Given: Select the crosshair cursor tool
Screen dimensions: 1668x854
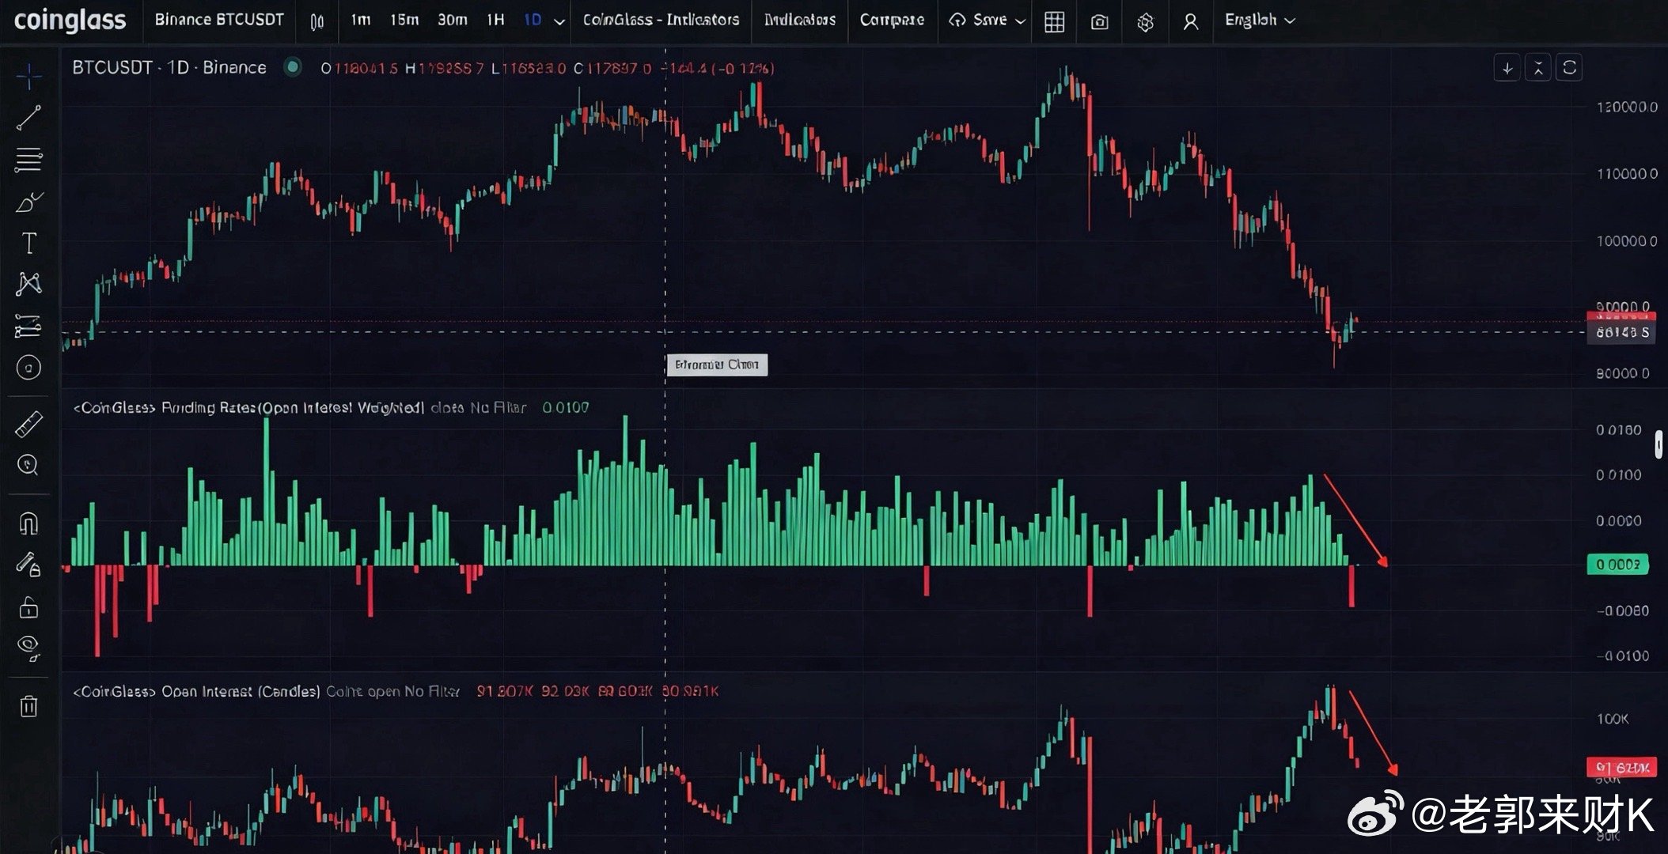Looking at the screenshot, I should click(29, 77).
